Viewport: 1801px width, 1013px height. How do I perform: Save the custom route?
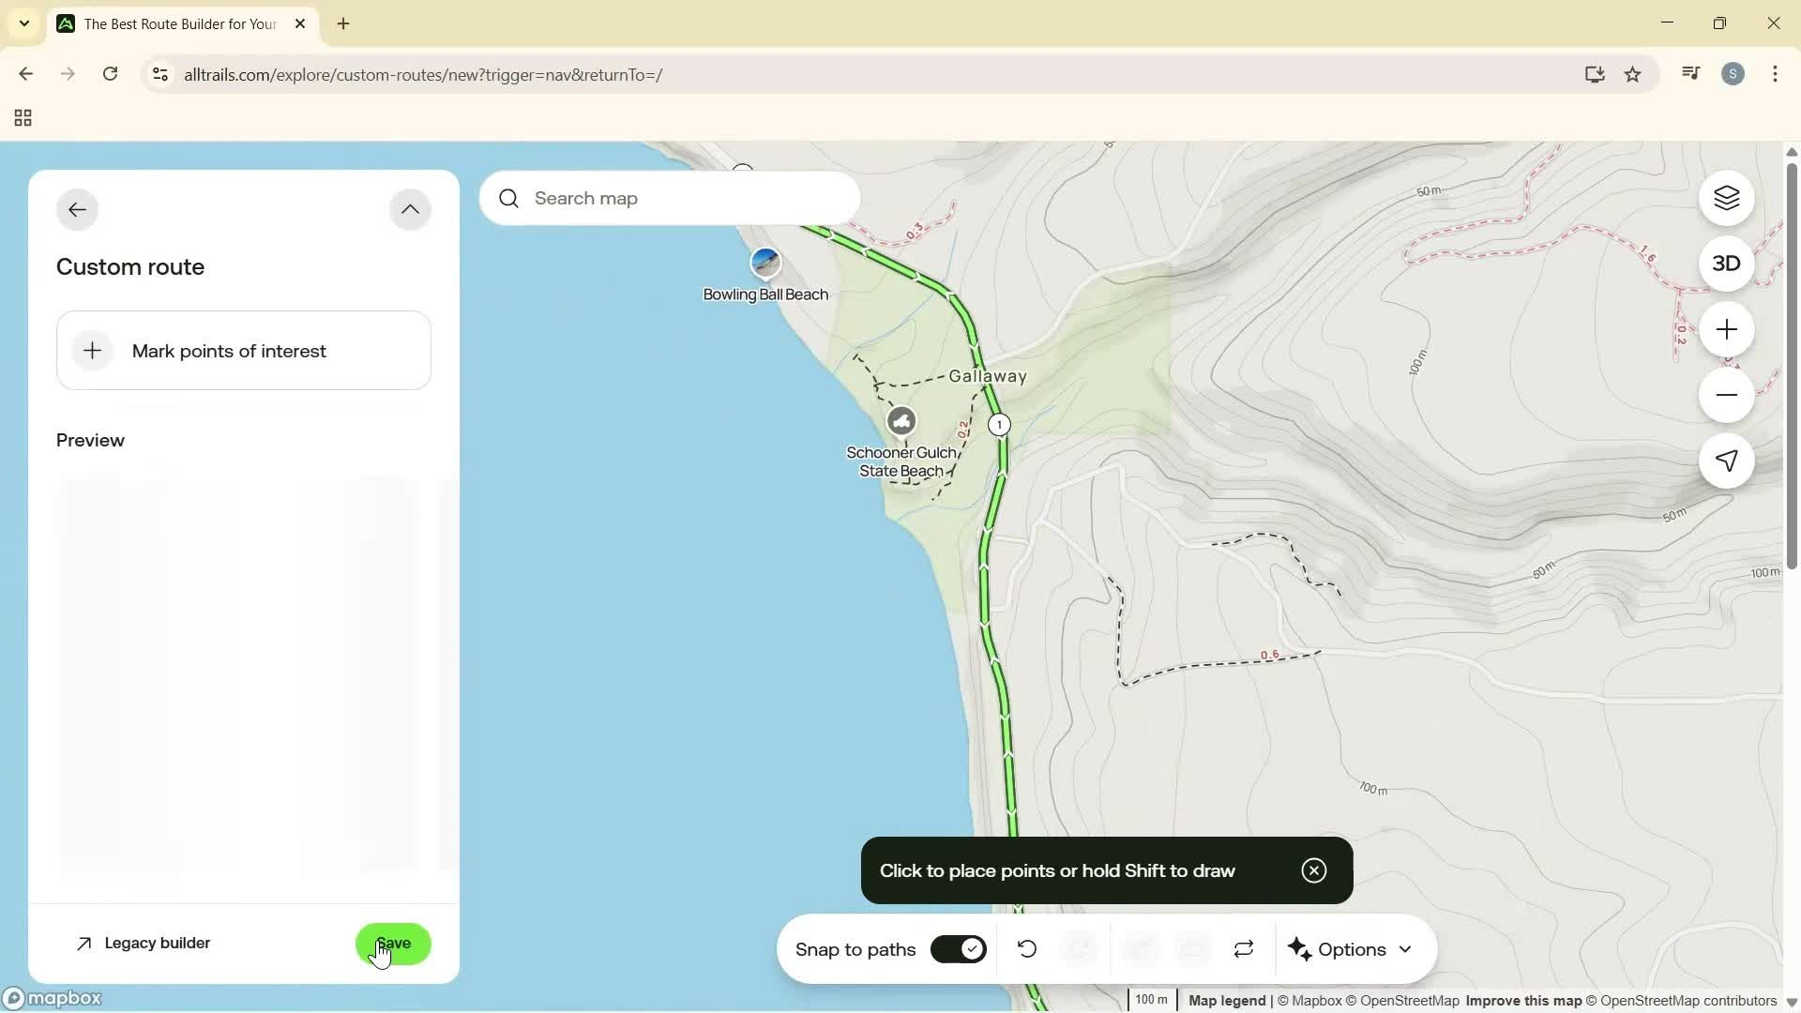tap(393, 944)
